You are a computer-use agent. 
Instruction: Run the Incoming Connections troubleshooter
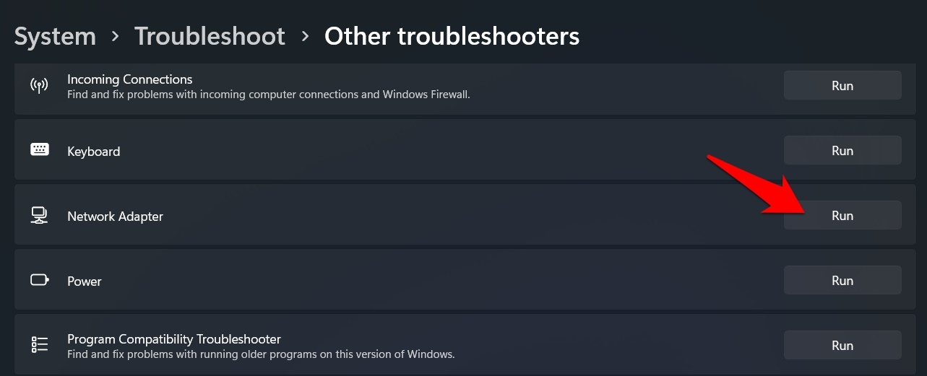[x=842, y=85]
